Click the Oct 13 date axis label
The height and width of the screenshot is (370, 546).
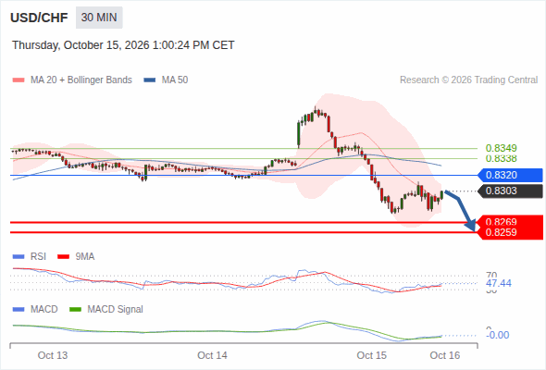[53, 356]
